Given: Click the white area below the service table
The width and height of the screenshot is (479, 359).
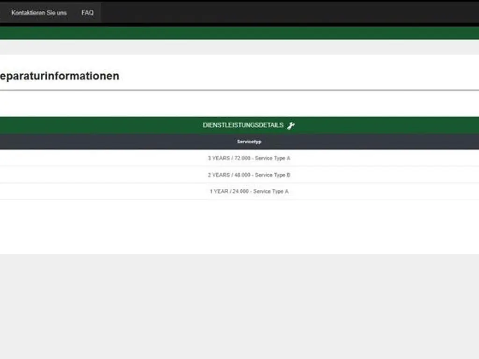Looking at the screenshot, I should point(239,227).
